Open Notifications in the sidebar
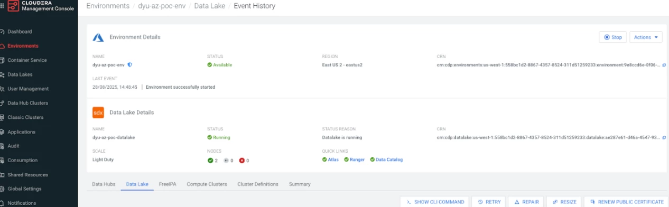 [22, 203]
